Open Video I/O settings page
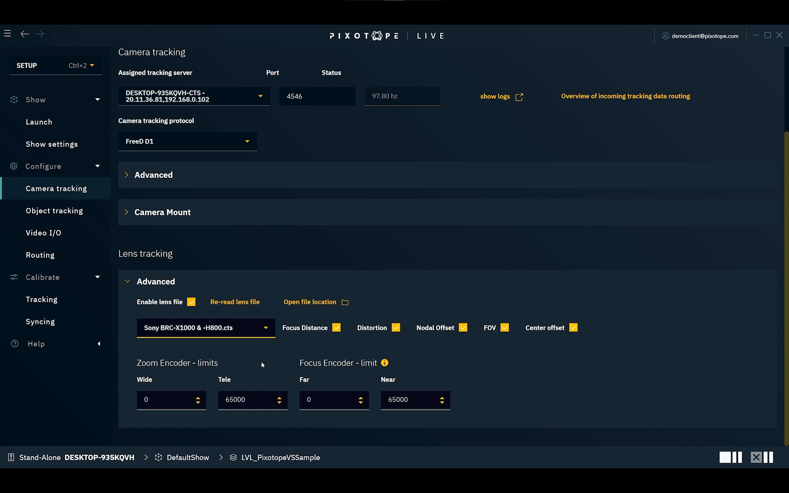Viewport: 789px width, 493px height. 43,233
